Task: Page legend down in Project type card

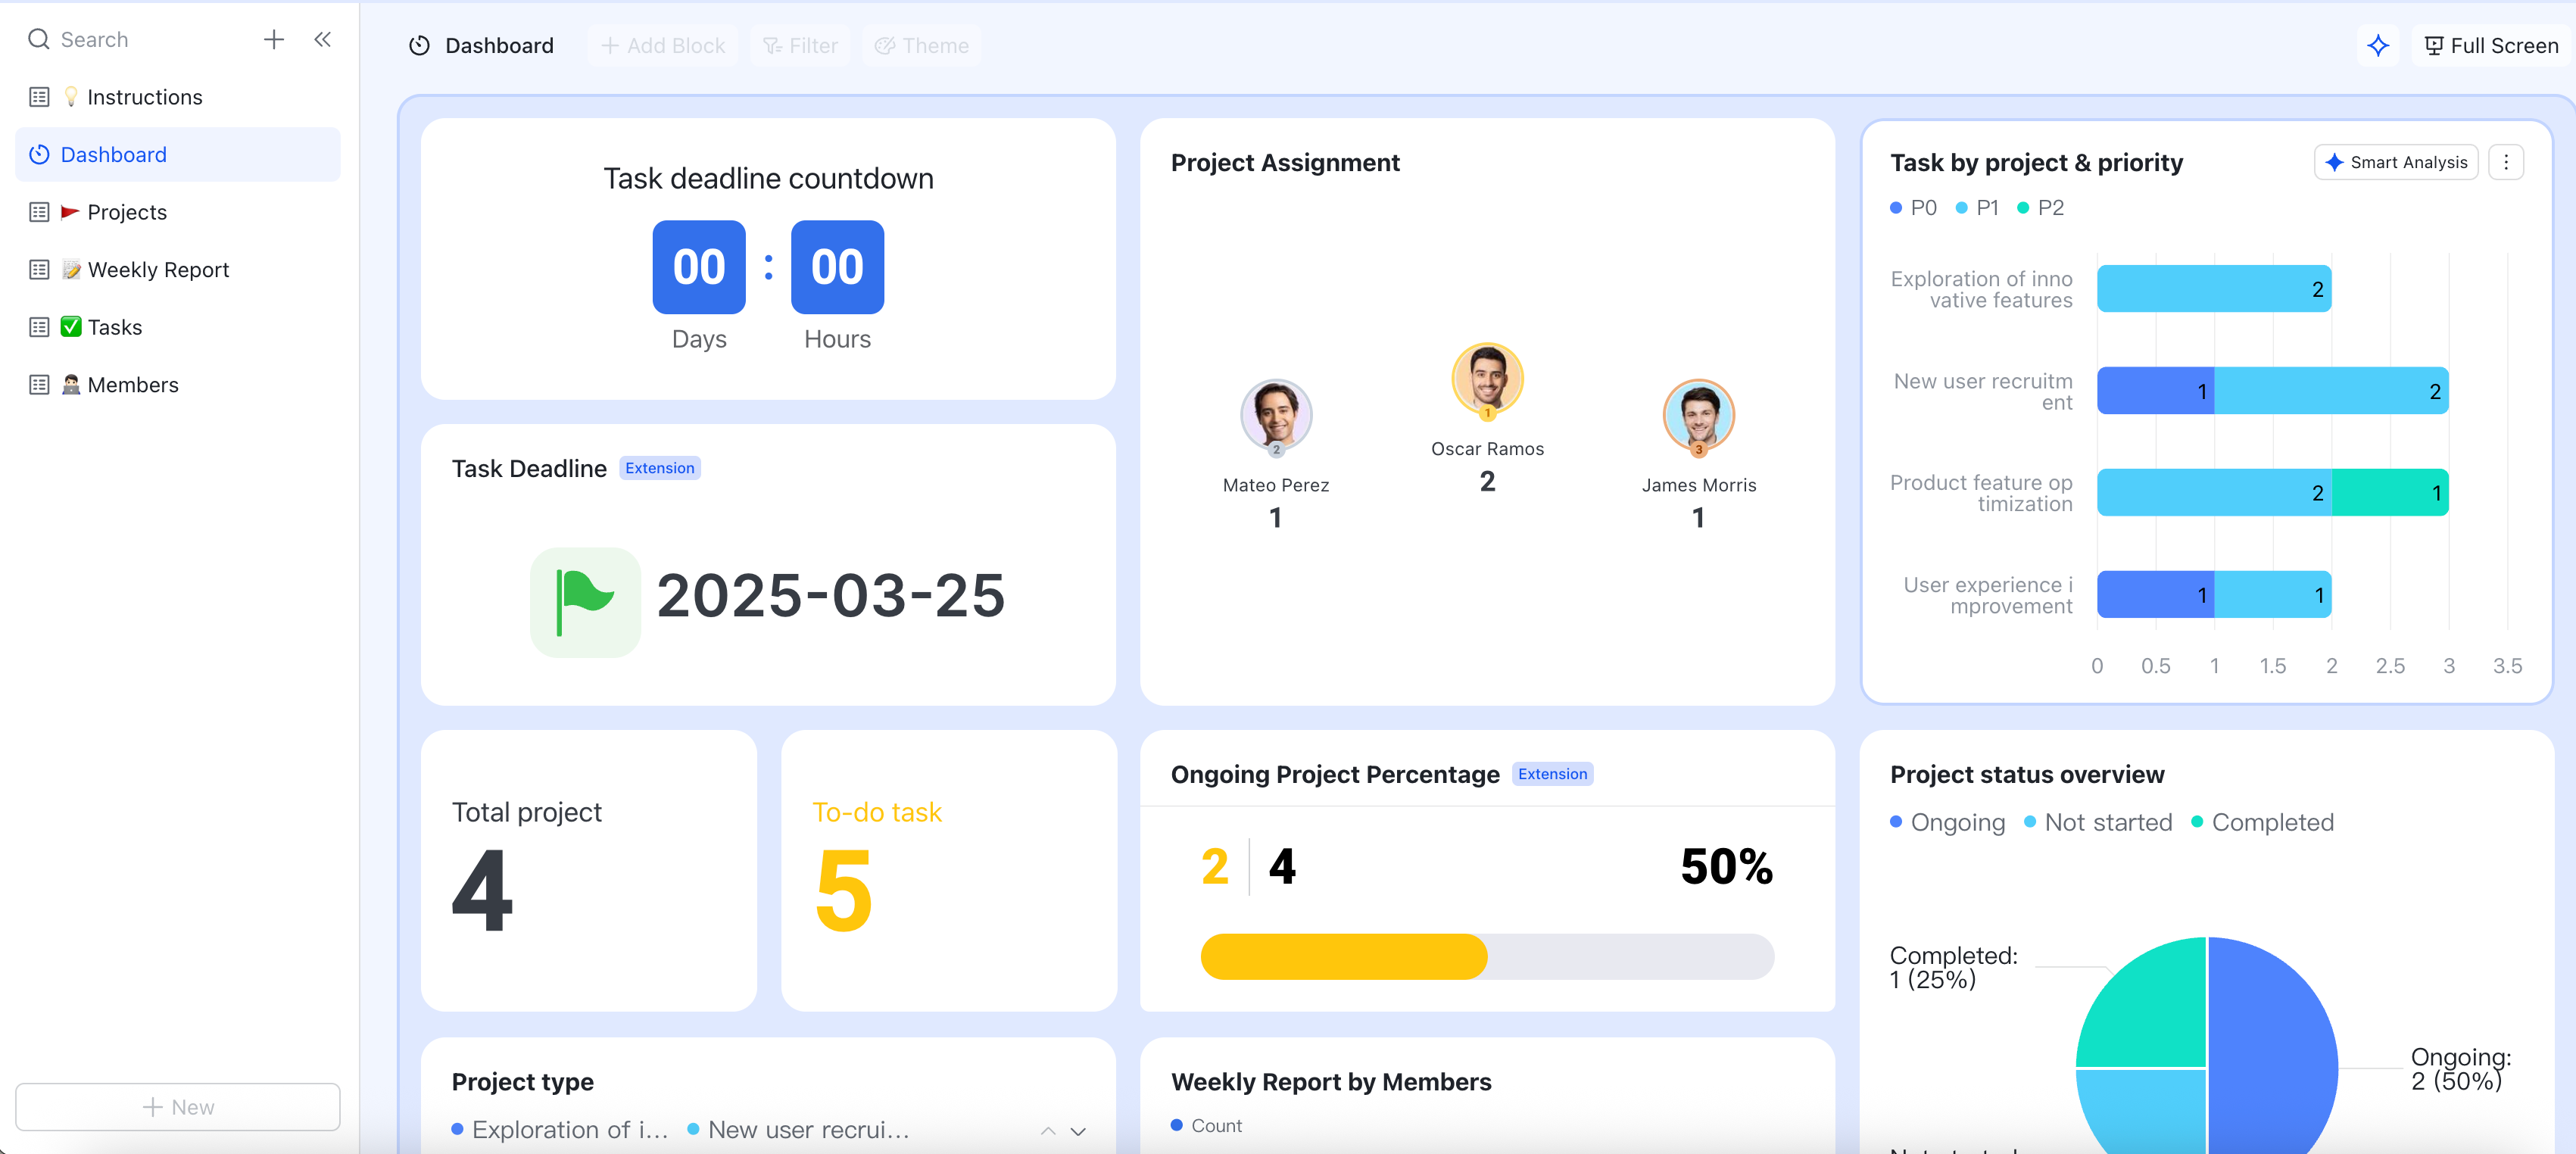Action: 1078,1131
